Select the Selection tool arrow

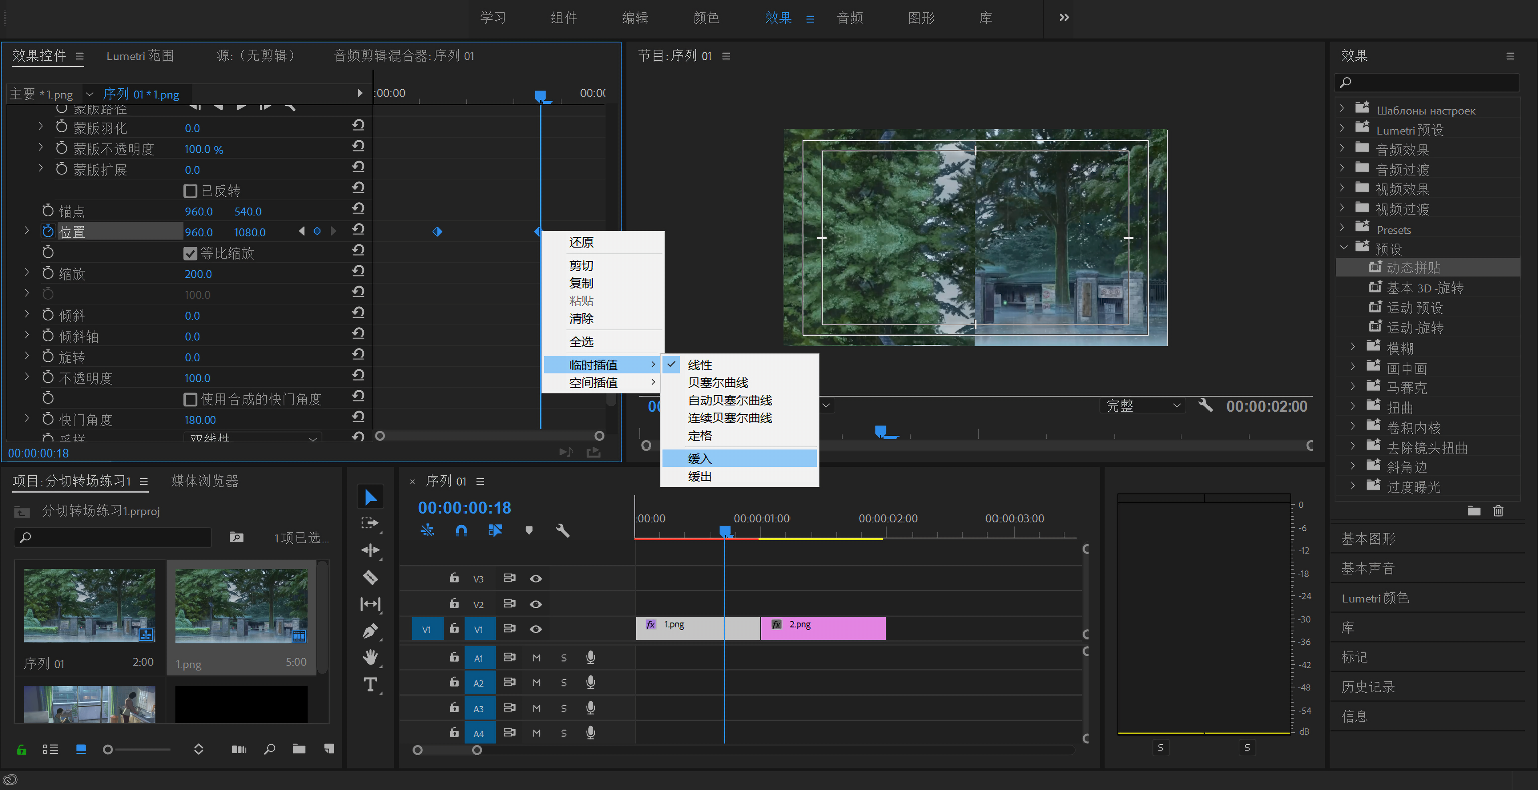point(370,497)
